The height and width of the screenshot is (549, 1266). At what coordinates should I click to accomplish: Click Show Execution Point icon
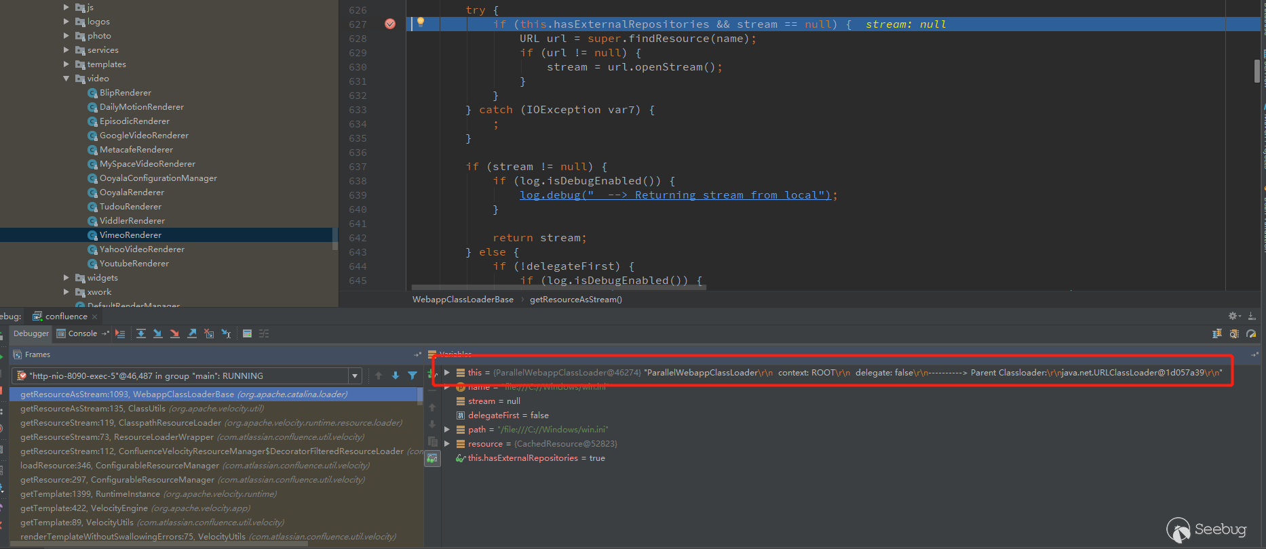120,333
